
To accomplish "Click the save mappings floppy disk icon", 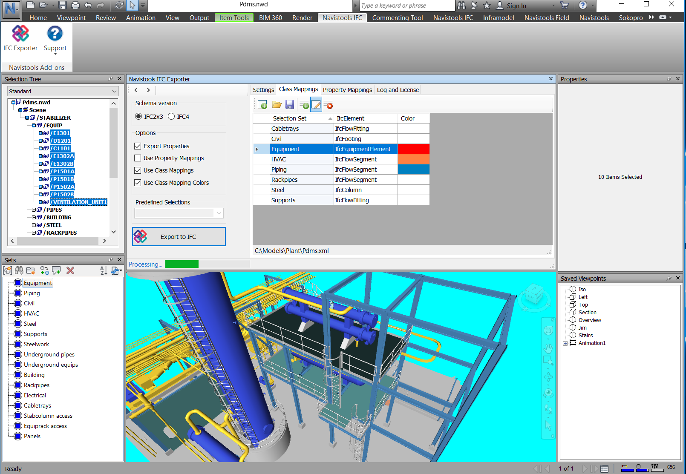I will 290,105.
